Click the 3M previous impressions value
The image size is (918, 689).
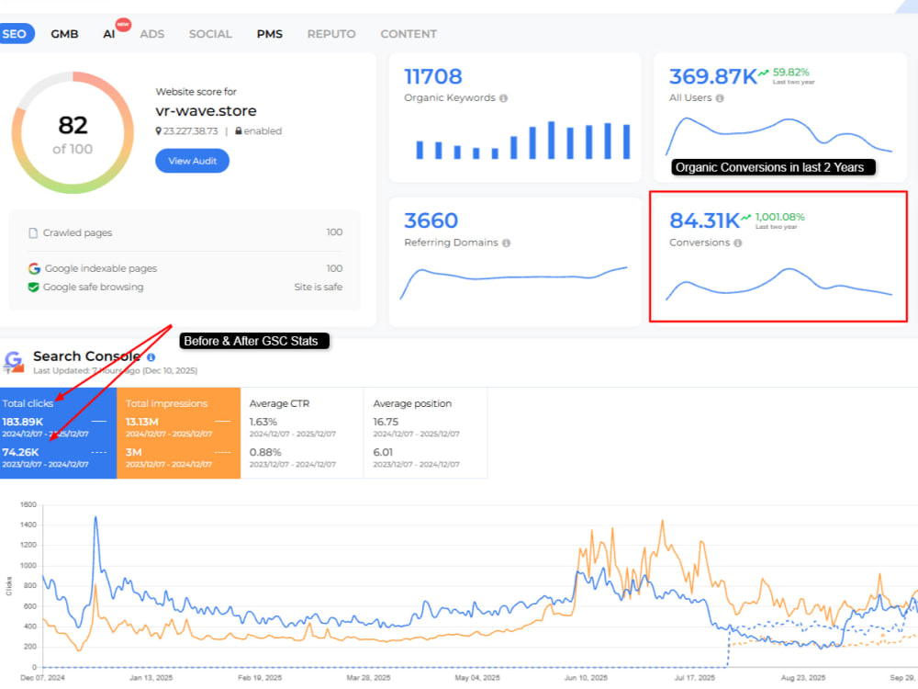tap(133, 452)
